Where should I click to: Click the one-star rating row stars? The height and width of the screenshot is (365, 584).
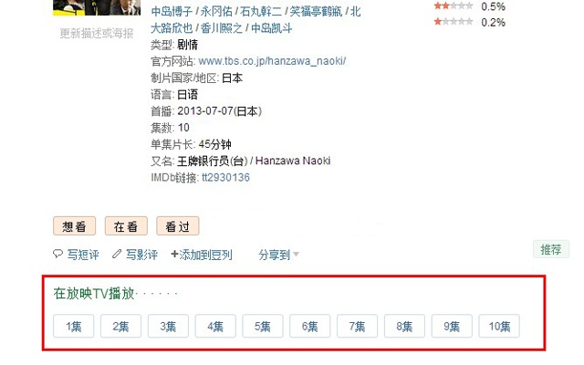pyautogui.click(x=454, y=22)
